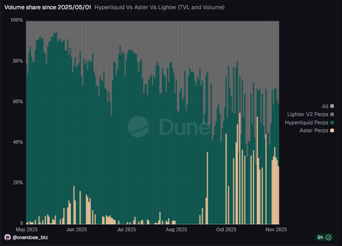The image size is (342, 246).
Task: Click the Hyperliquid Vs Aster Vs Lighter subtitle
Action: 159,7
